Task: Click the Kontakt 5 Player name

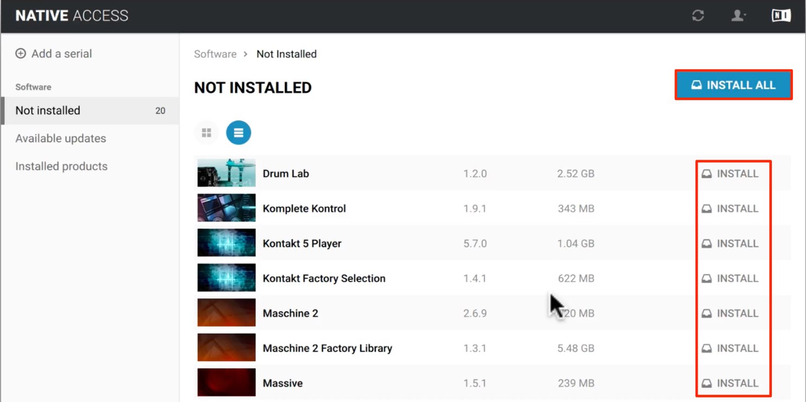Action: (302, 244)
